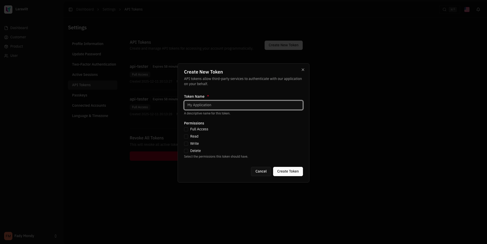
Task: Click inside the Token Name field
Action: [x=243, y=105]
